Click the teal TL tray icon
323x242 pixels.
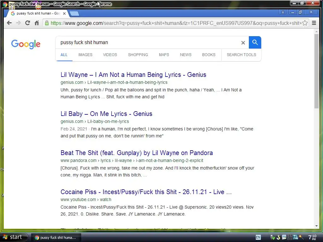(x=296, y=237)
